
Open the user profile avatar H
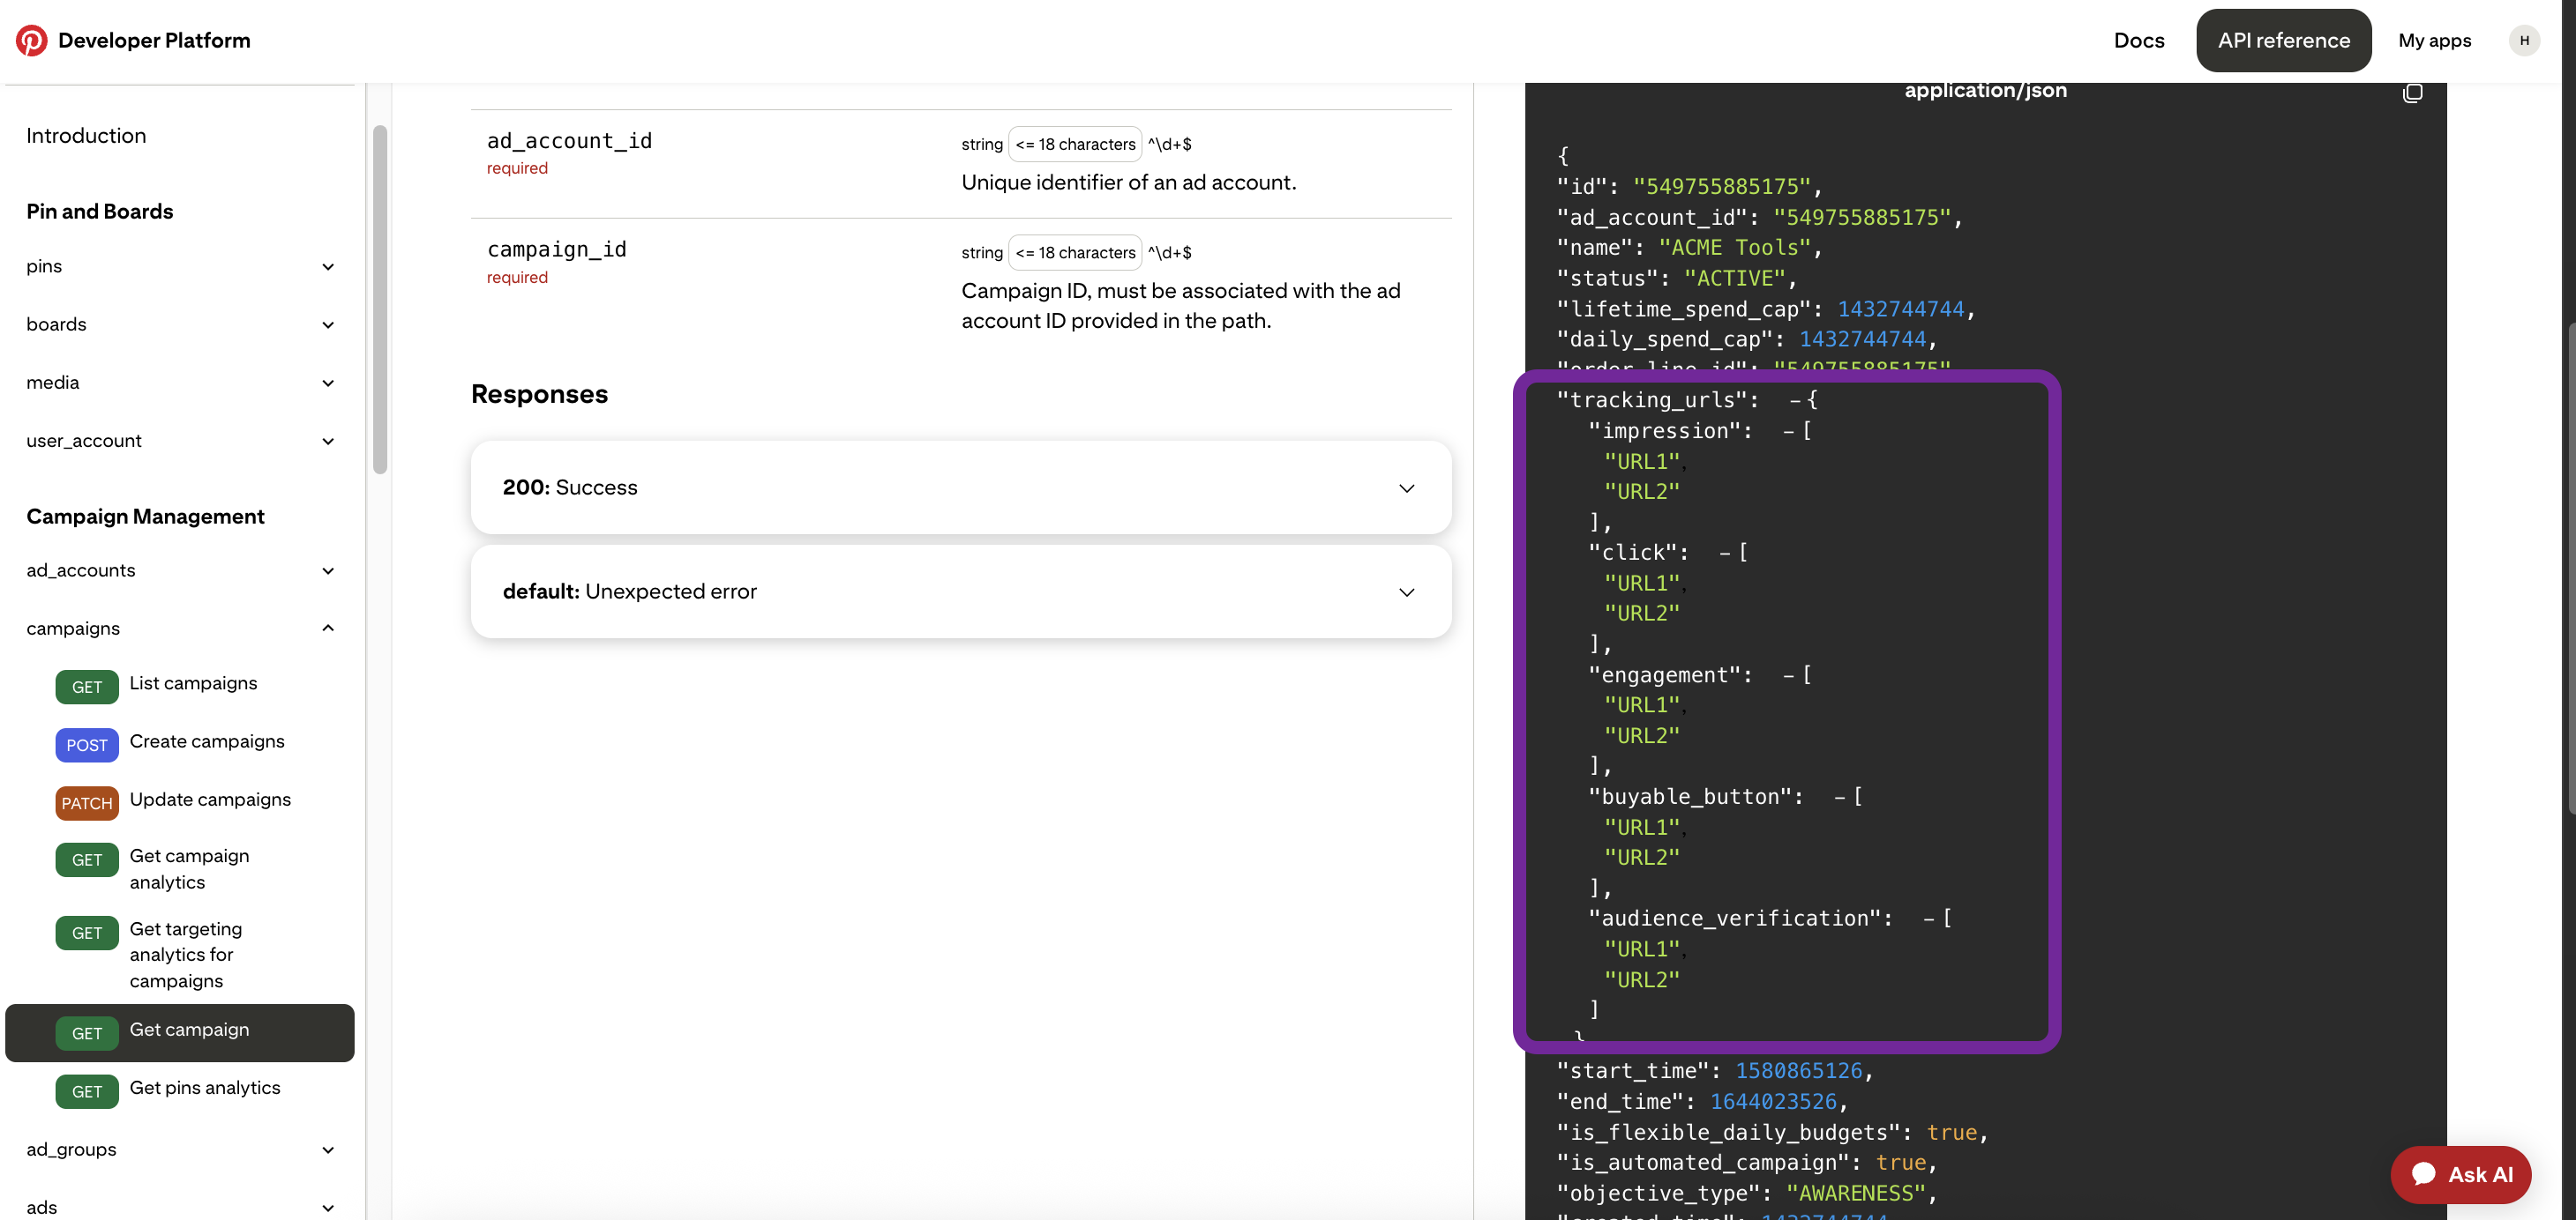pyautogui.click(x=2523, y=40)
